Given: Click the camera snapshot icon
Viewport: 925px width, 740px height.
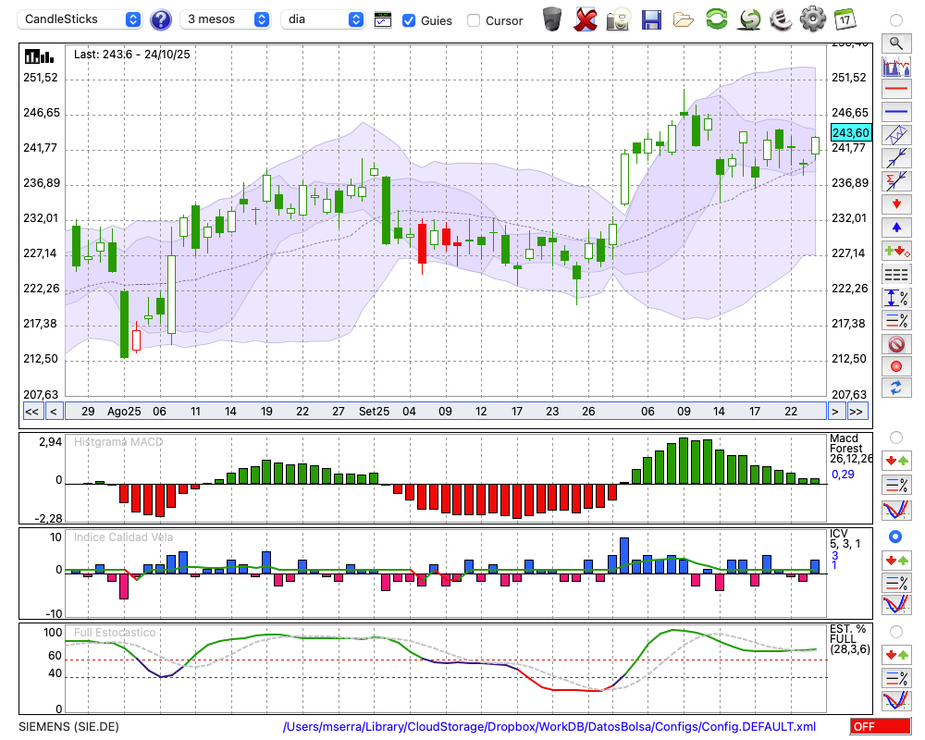Looking at the screenshot, I should 619,19.
